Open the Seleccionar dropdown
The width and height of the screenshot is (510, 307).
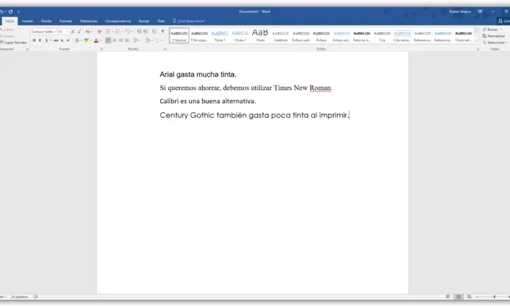pyautogui.click(x=494, y=42)
